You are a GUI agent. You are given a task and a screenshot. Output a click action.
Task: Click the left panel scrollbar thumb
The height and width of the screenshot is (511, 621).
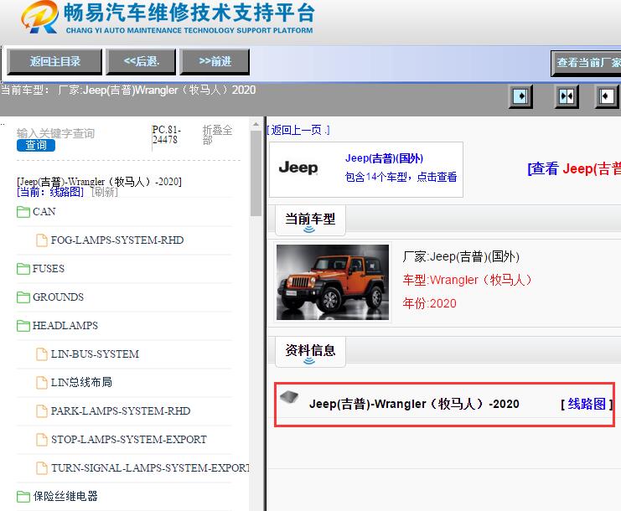[x=256, y=173]
